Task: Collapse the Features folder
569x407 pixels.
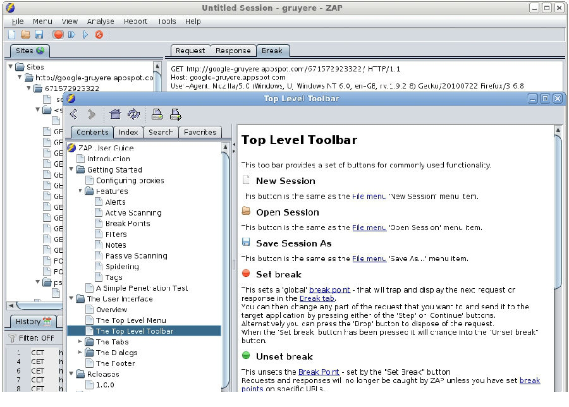Action: [x=80, y=190]
